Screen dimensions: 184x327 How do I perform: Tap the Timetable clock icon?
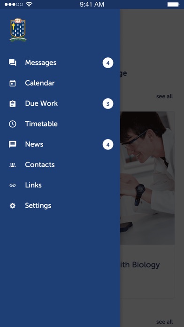13,124
